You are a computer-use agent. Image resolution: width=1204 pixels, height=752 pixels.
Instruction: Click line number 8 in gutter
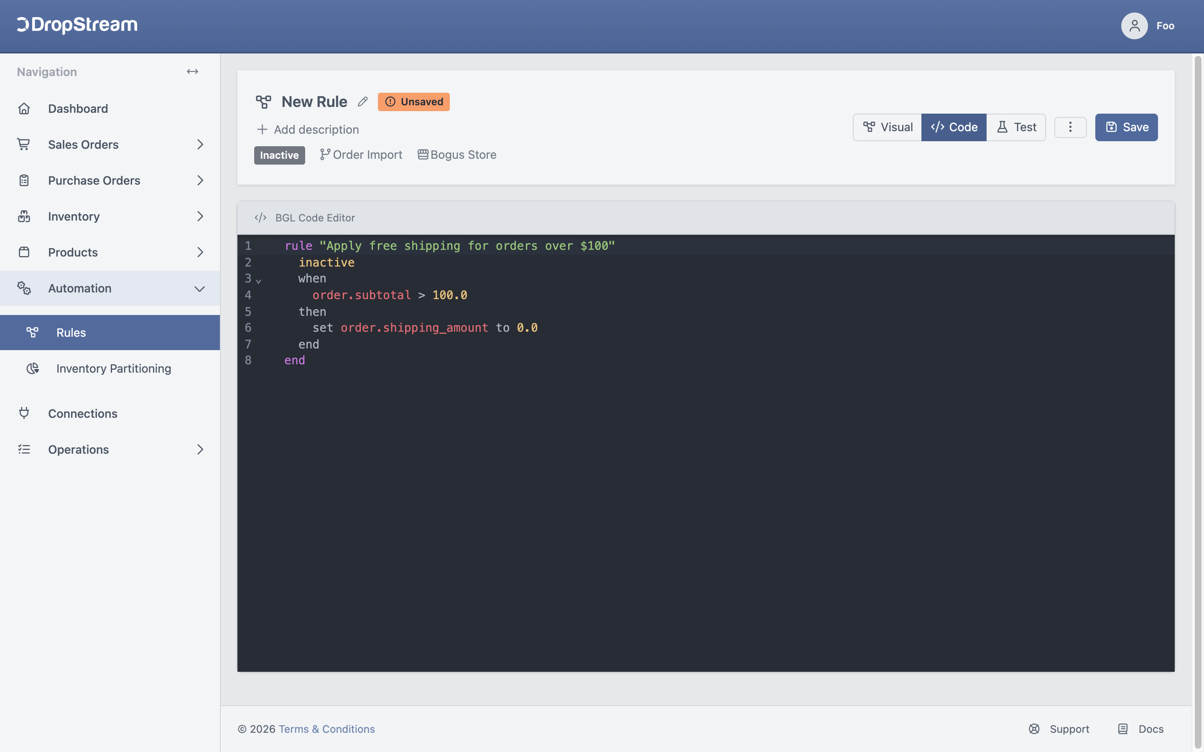coord(248,360)
